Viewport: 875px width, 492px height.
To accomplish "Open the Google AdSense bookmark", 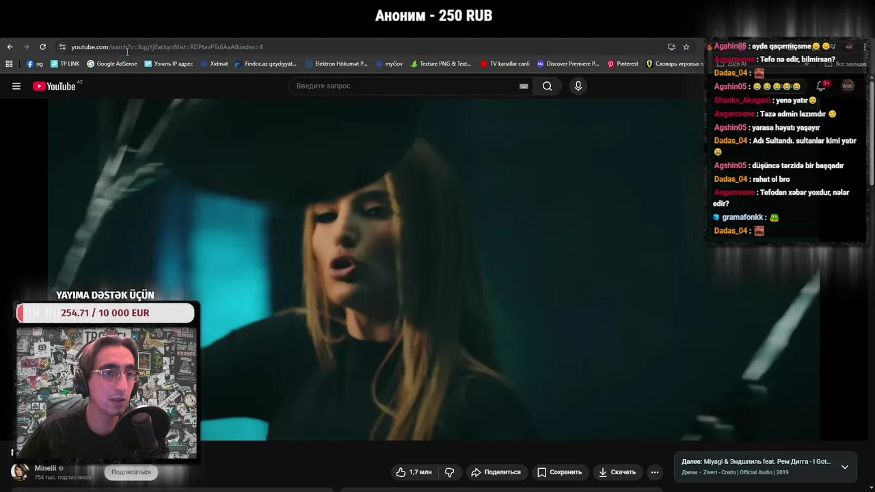I will pos(112,64).
